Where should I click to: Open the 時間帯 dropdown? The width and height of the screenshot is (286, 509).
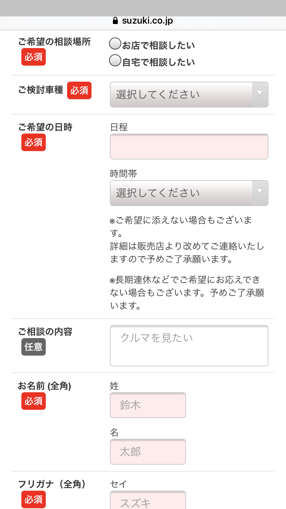coord(182,193)
